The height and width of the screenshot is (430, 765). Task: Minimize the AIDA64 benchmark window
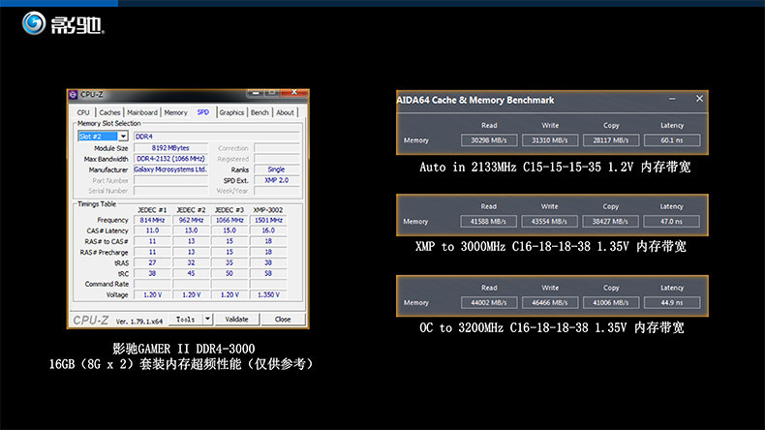pos(672,99)
